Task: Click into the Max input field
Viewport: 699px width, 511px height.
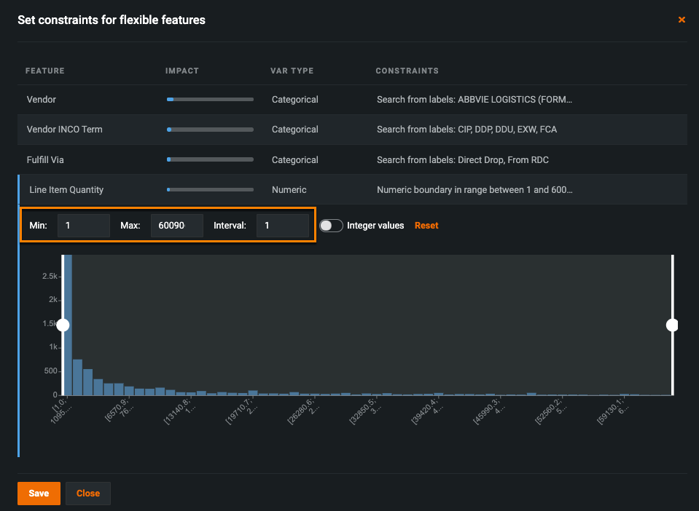Action: click(176, 226)
